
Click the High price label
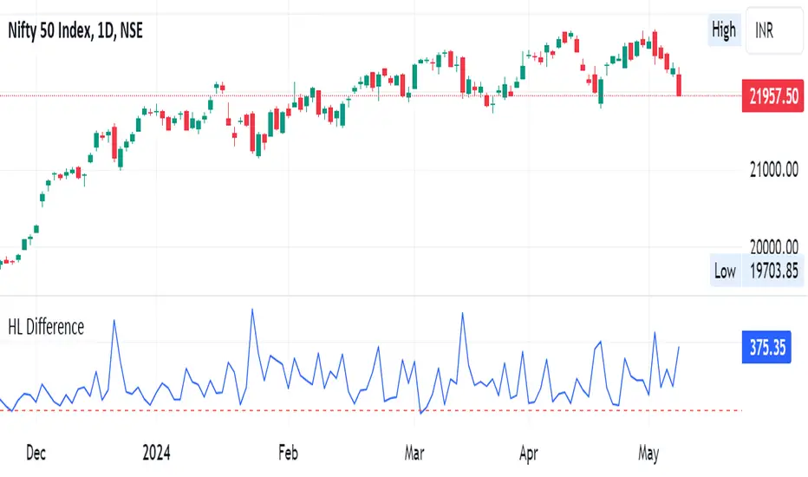pyautogui.click(x=723, y=30)
